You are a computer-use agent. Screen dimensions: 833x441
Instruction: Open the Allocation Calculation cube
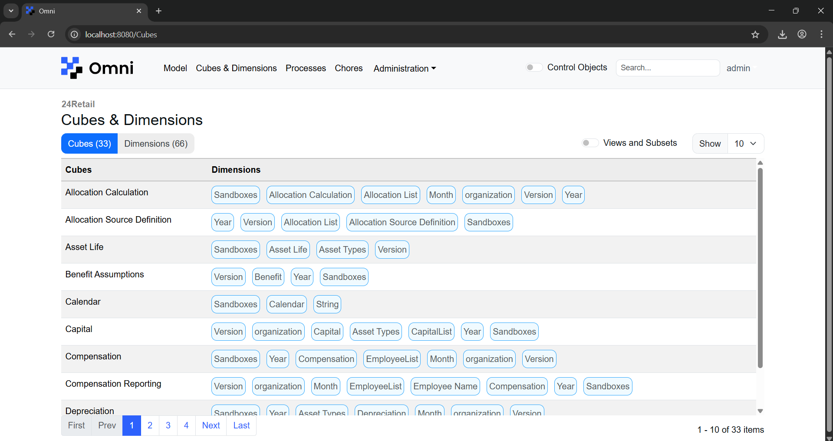point(107,192)
